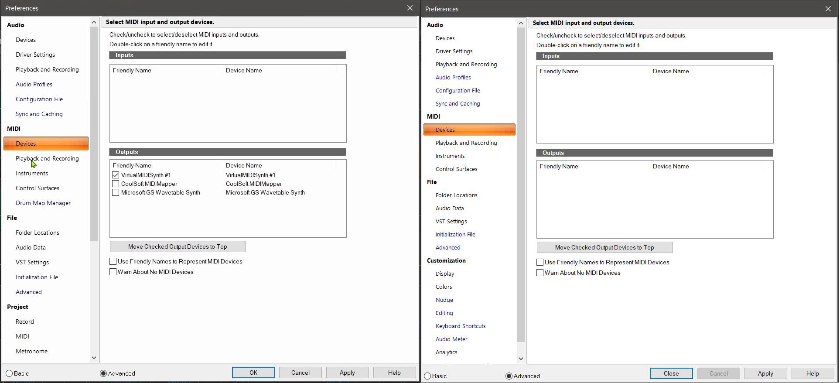
Task: Open the Colors customization page
Action: (444, 287)
